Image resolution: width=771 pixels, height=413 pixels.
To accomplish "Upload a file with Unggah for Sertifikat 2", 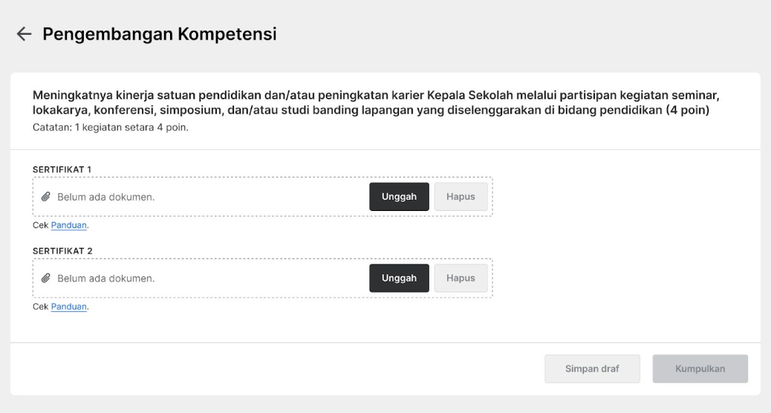I will pyautogui.click(x=399, y=279).
